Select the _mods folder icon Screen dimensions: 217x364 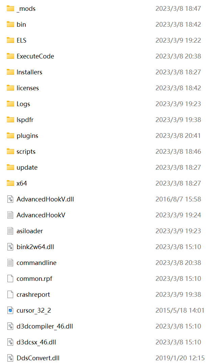(10, 8)
